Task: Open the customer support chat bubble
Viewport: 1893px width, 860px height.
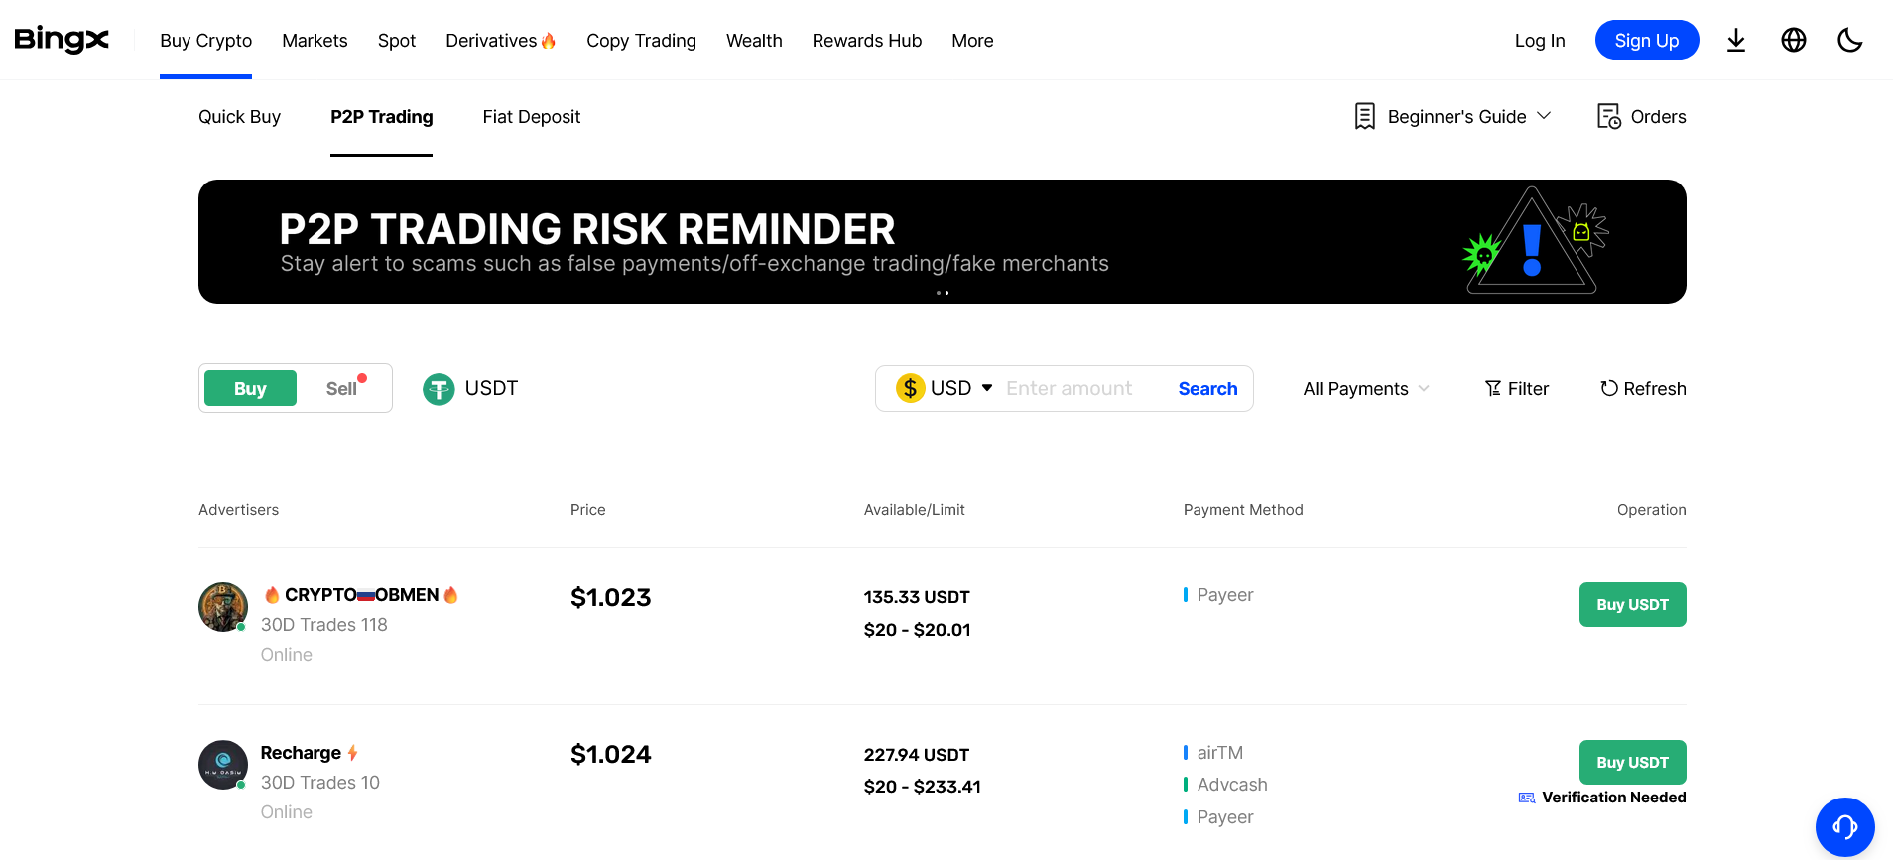Action: click(x=1845, y=826)
